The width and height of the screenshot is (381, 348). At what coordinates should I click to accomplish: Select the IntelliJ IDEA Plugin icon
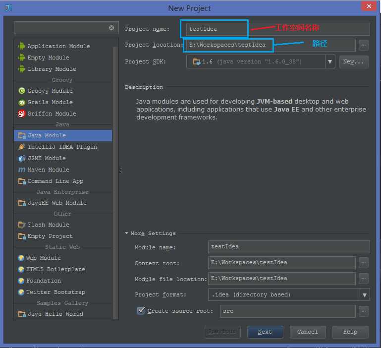22,147
